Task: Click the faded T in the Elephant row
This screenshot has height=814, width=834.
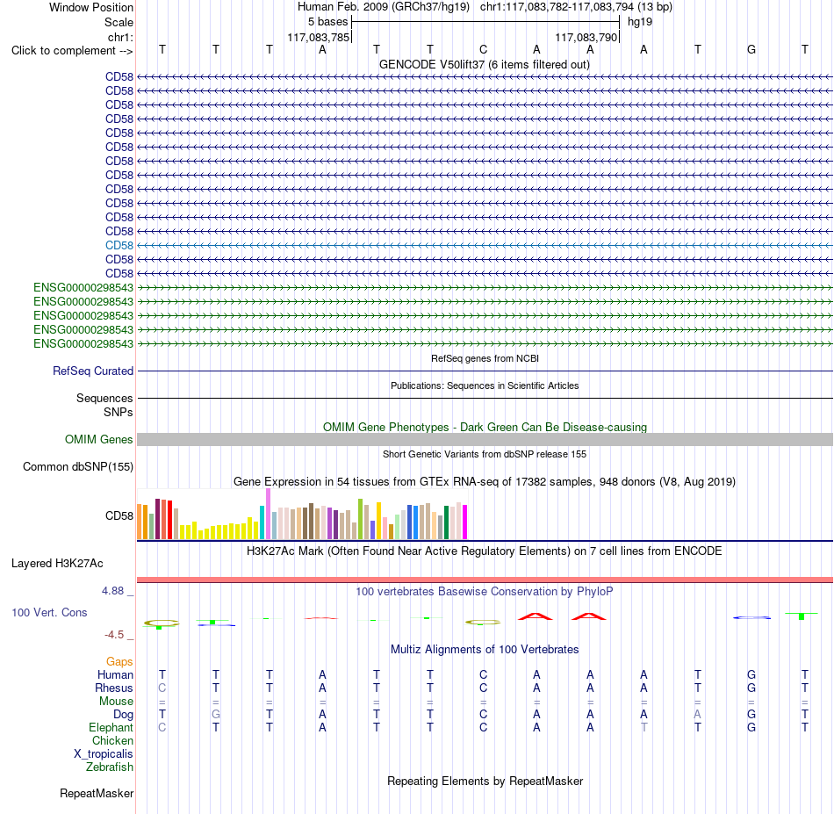Action: 644,727
